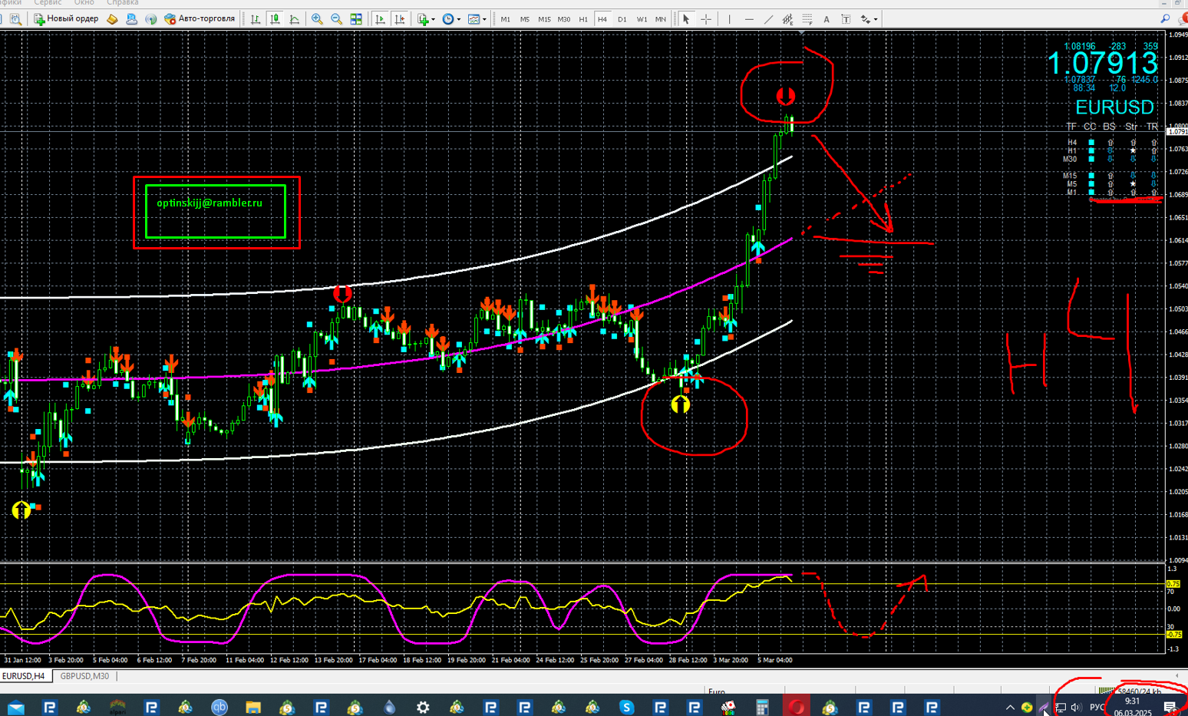The width and height of the screenshot is (1188, 716).
Task: Switch chart to bar chart mode
Action: (256, 19)
